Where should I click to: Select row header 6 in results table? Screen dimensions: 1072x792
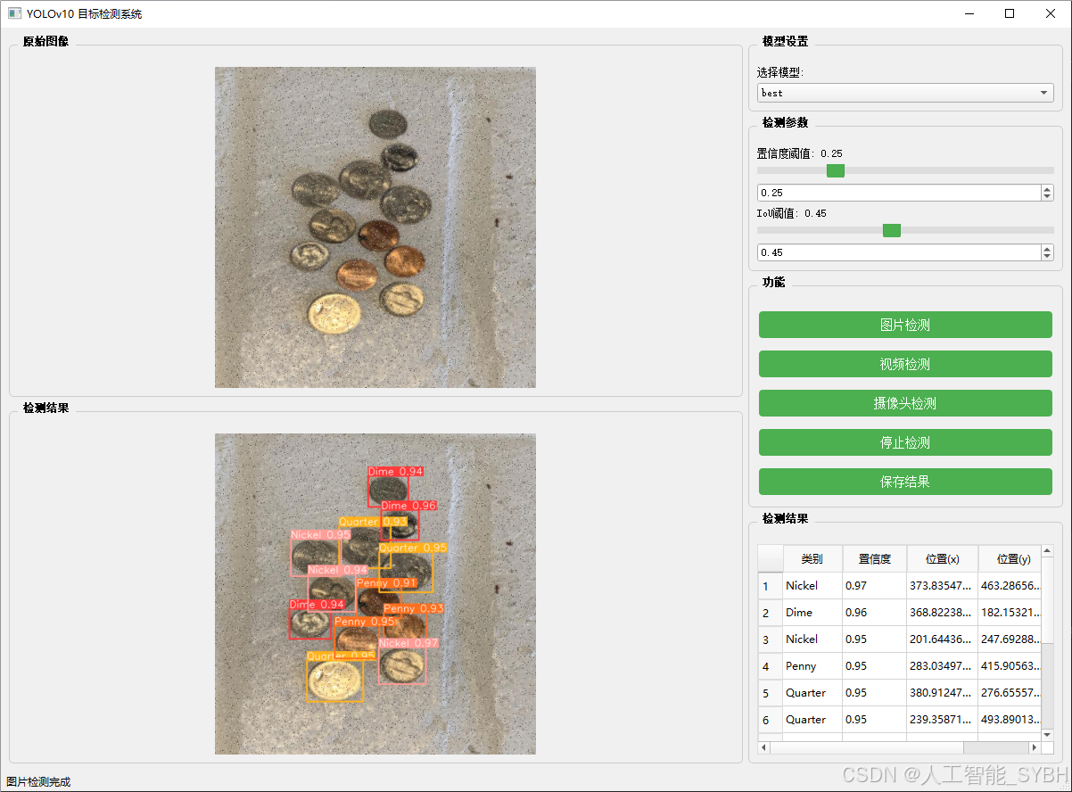[771, 720]
